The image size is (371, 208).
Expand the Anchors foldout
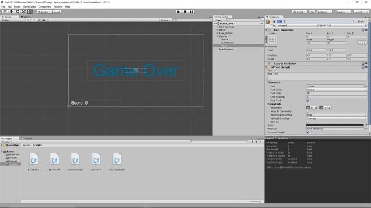267,46
